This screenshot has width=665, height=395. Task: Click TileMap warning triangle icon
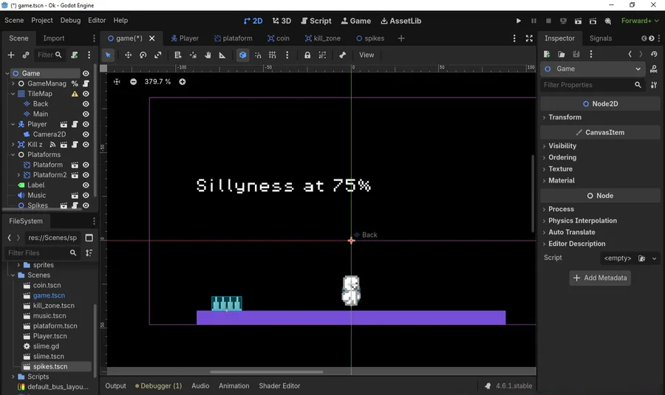(75, 94)
